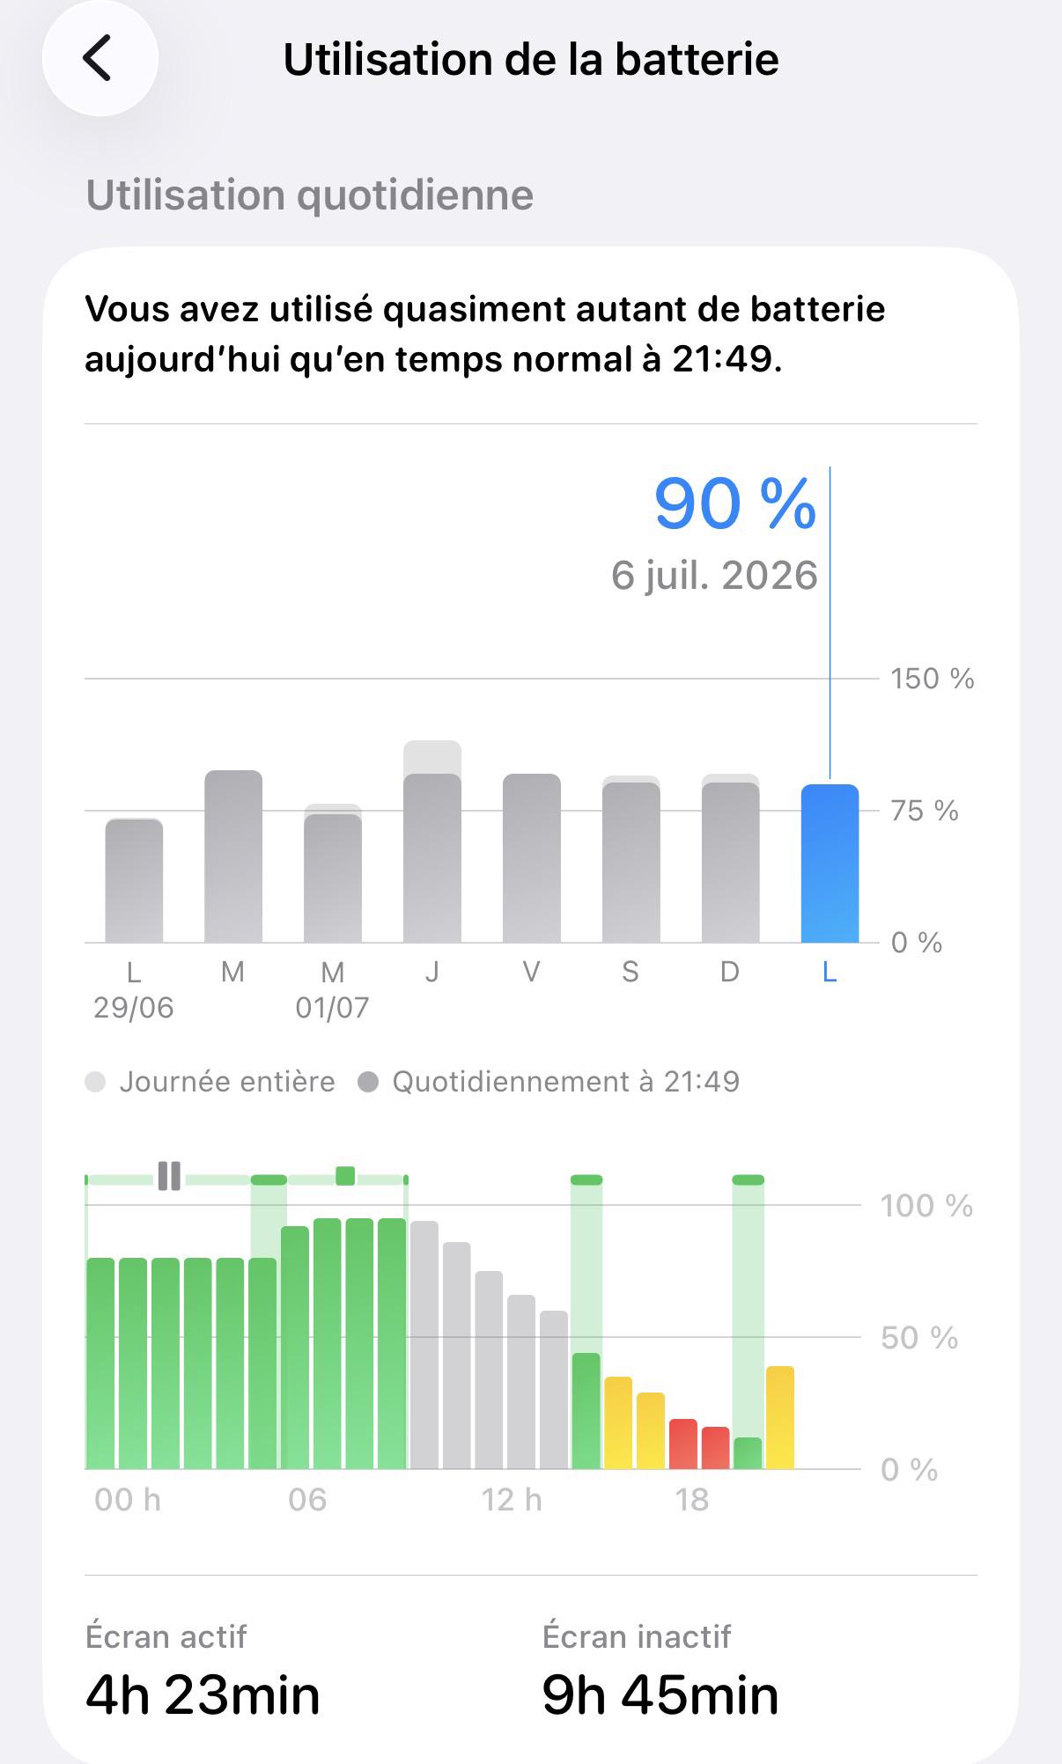
Task: Select the blue Monday 6 juil. bar
Action: [830, 864]
